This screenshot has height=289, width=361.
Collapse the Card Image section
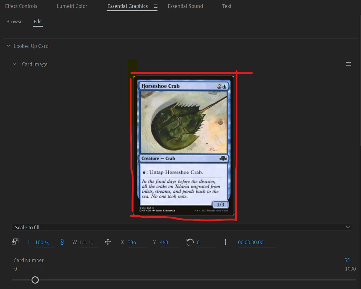15,64
